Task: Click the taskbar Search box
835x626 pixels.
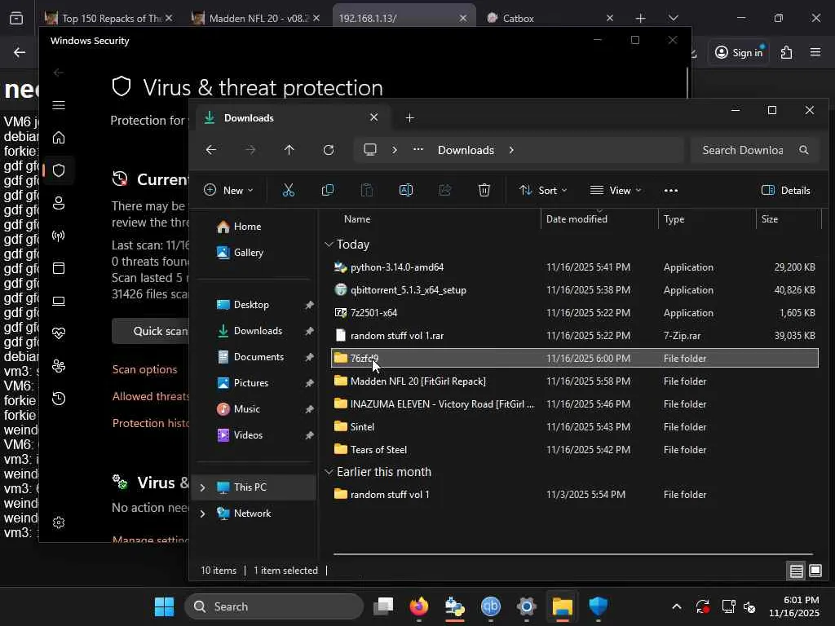Action: click(x=274, y=606)
